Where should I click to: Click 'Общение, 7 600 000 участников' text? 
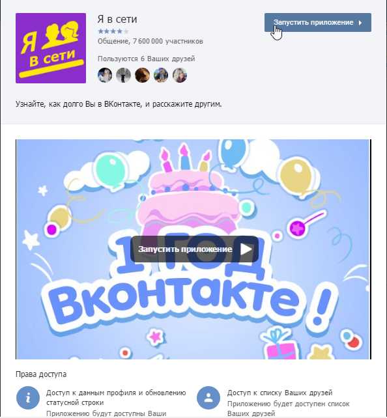(150, 41)
